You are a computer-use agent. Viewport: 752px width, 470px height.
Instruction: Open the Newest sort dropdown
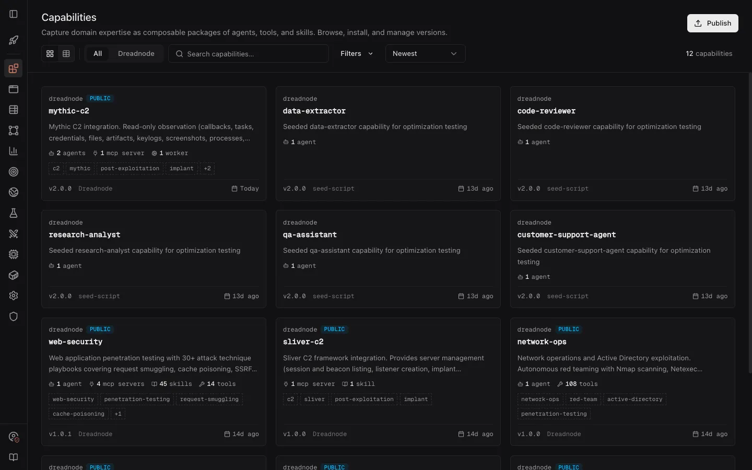point(424,53)
